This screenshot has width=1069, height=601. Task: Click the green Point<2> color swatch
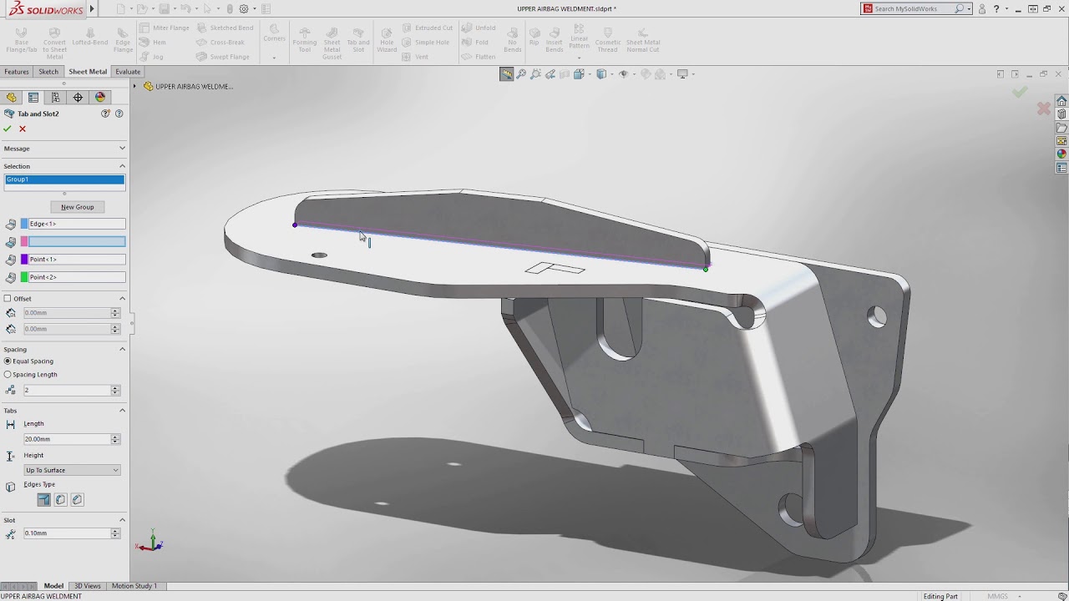[24, 277]
